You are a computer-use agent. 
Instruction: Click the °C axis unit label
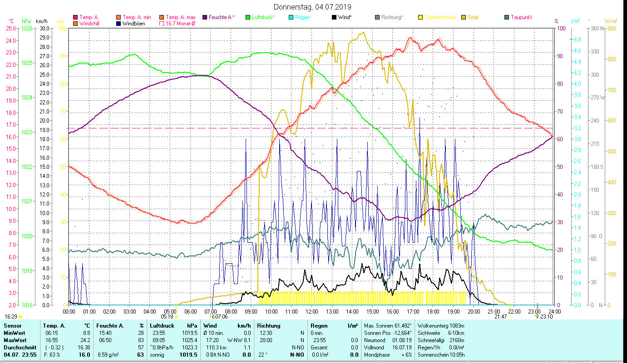11,21
